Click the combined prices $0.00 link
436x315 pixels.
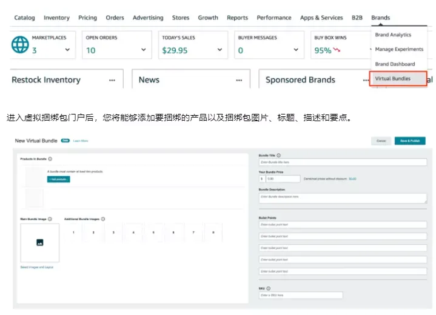coord(352,179)
